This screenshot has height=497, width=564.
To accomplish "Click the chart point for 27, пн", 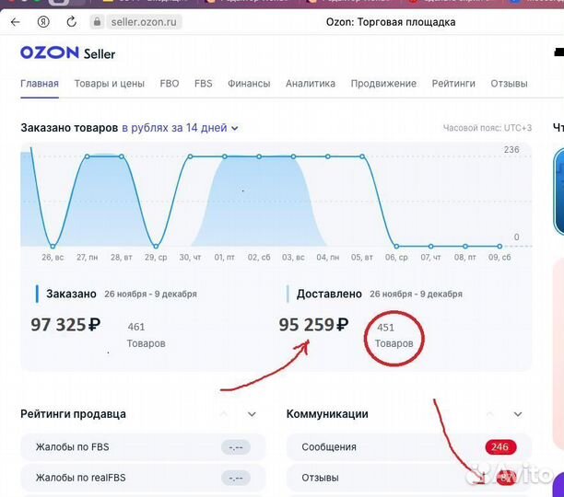I will [87, 156].
